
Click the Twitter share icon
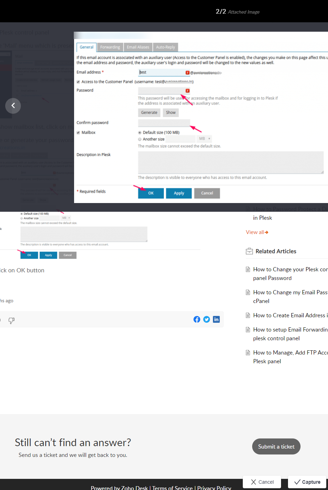click(x=207, y=319)
